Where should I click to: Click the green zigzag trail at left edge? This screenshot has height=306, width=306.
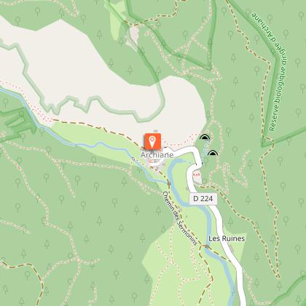click(x=18, y=124)
